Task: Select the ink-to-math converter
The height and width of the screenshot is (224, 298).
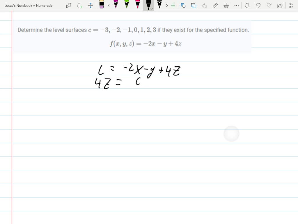Action: pyautogui.click(x=226, y=5)
